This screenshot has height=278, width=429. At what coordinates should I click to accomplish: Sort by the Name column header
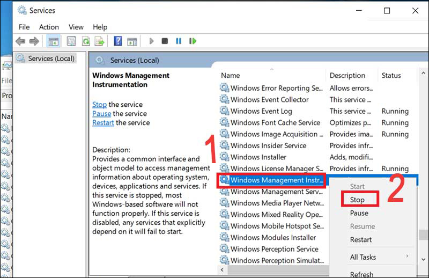pos(231,76)
